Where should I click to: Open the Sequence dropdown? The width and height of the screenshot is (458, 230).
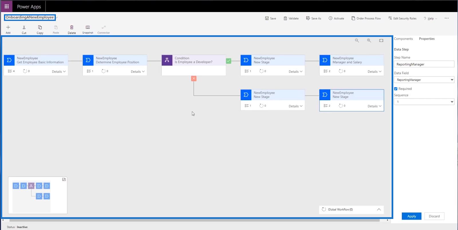[x=424, y=102]
